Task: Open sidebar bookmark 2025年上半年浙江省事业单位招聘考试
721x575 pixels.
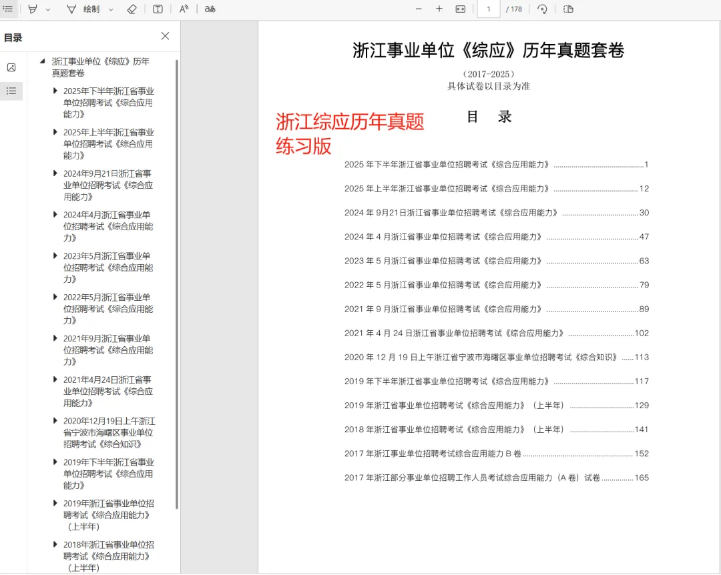Action: (109, 144)
